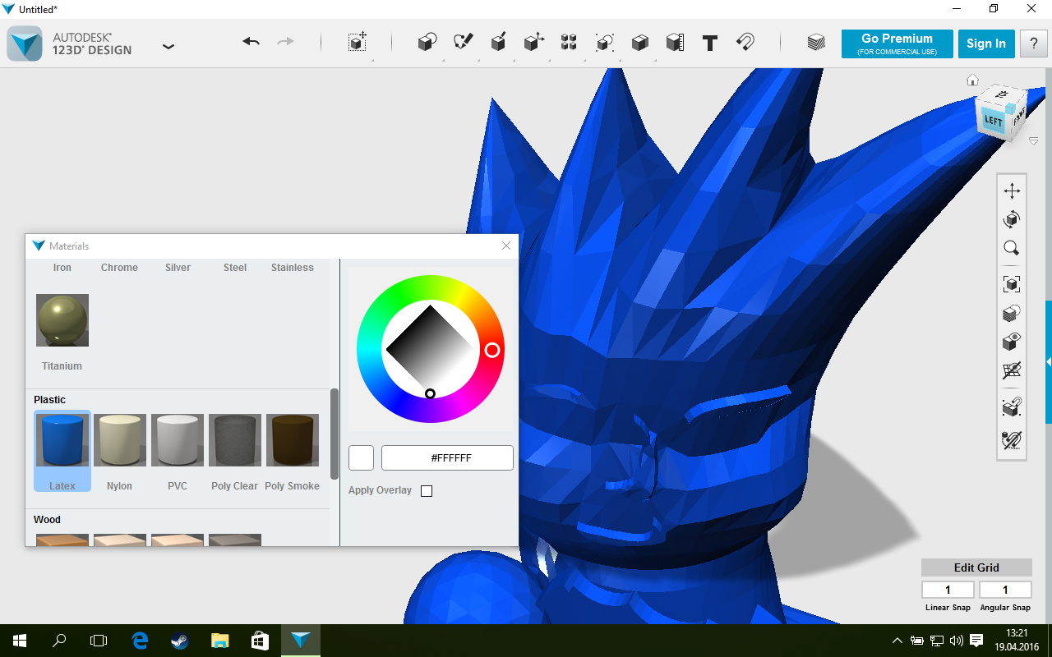
Task: Open materials and outlines display options
Action: coord(1012,313)
